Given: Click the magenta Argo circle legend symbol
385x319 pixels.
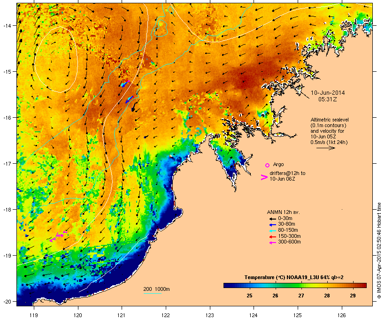Looking at the screenshot, I should 267,165.
